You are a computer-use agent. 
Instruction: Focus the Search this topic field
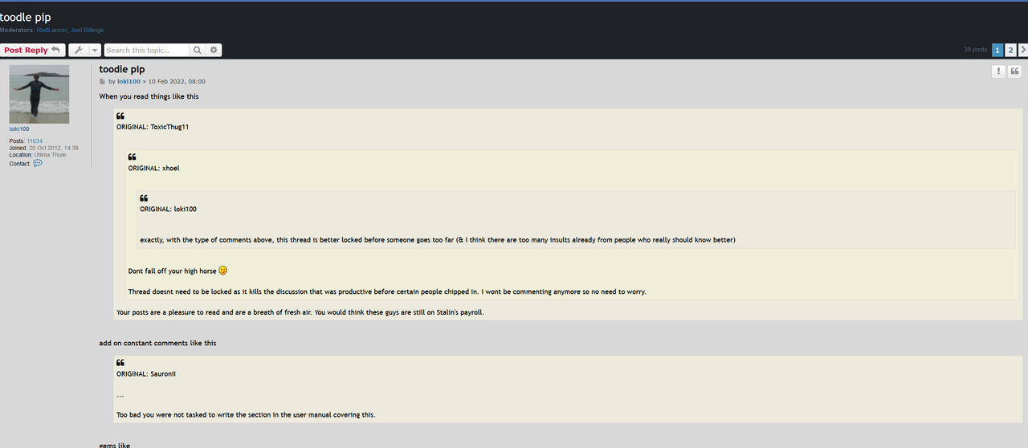(x=146, y=50)
